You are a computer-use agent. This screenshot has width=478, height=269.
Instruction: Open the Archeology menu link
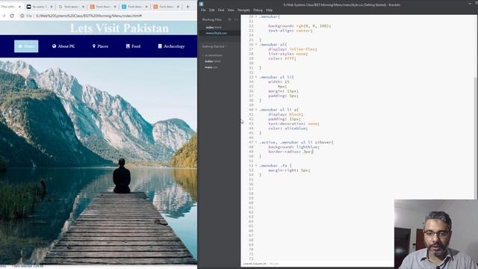171,46
